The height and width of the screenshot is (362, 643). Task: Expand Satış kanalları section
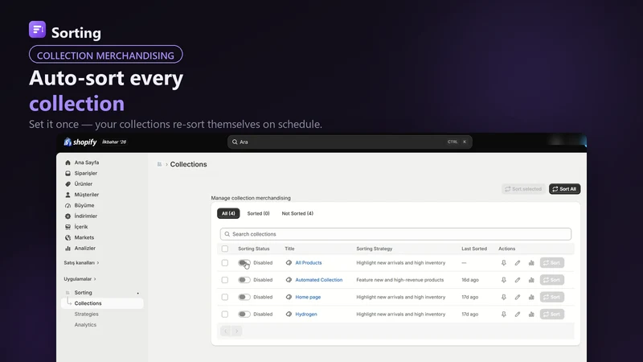point(81,263)
